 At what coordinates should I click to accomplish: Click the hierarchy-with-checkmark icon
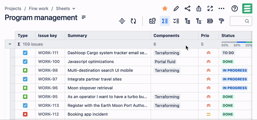pos(199,21)
